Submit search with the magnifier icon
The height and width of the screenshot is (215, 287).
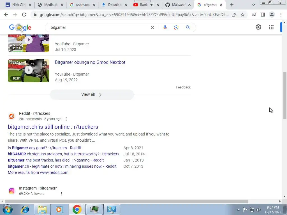[x=188, y=27]
